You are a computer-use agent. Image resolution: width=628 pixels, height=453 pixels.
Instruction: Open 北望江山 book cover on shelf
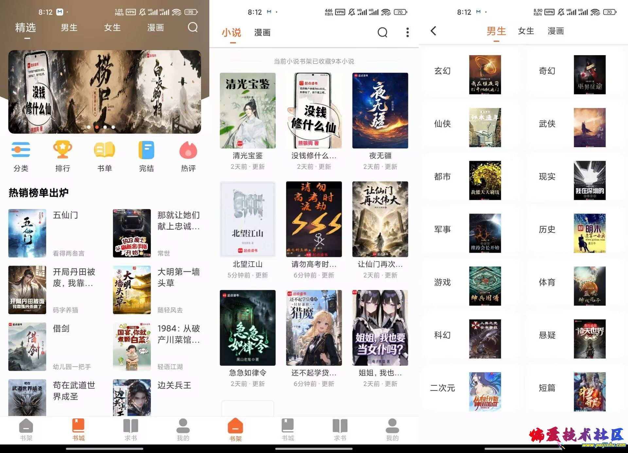point(248,219)
